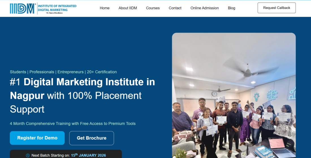This screenshot has width=311, height=158.
Task: Open the Contact page
Action: 175,8
